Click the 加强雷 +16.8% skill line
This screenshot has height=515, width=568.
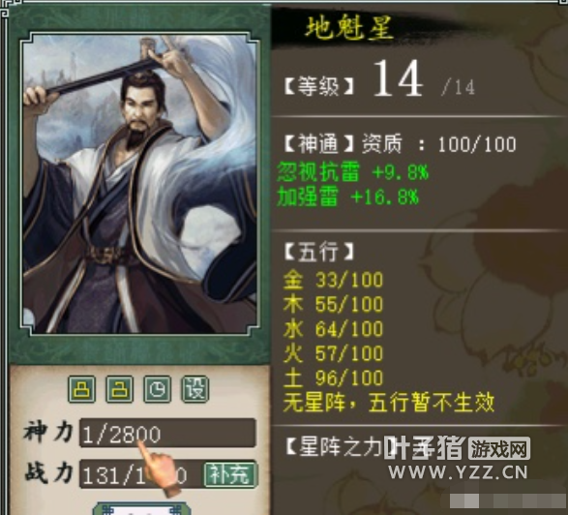(x=347, y=197)
